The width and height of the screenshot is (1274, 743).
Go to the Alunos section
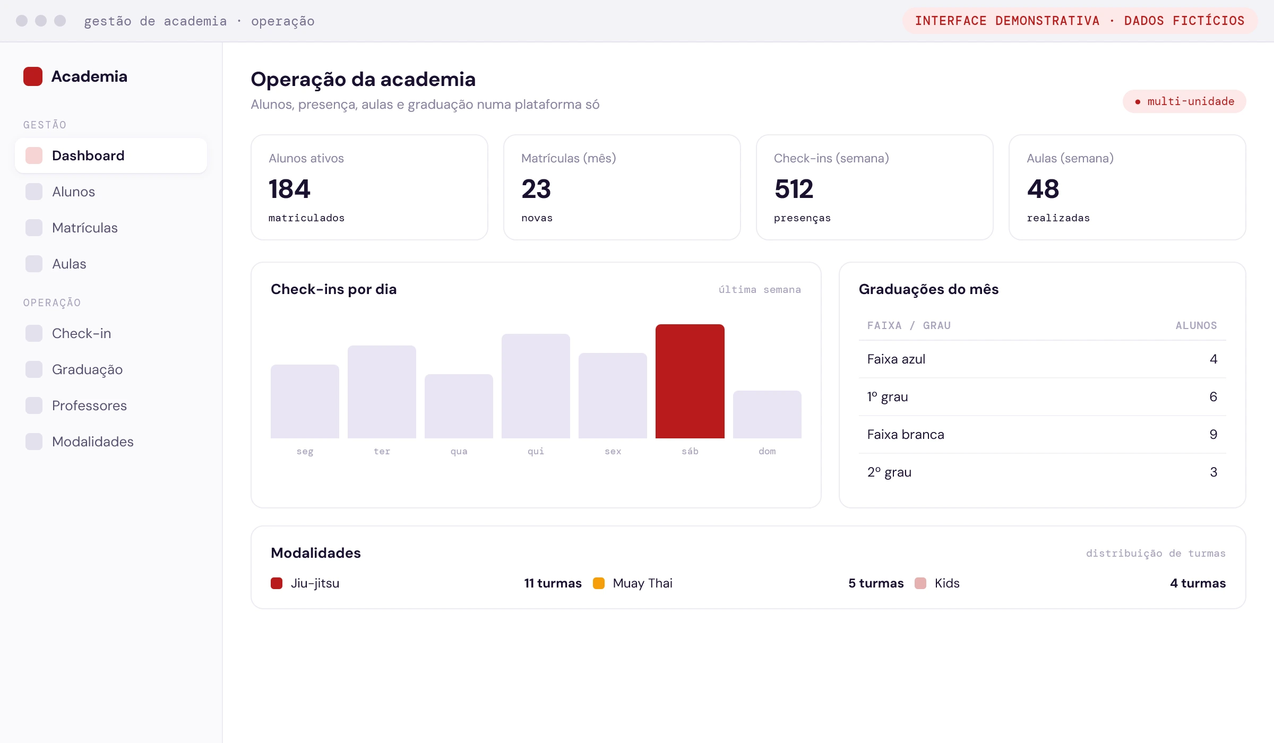[x=111, y=192]
